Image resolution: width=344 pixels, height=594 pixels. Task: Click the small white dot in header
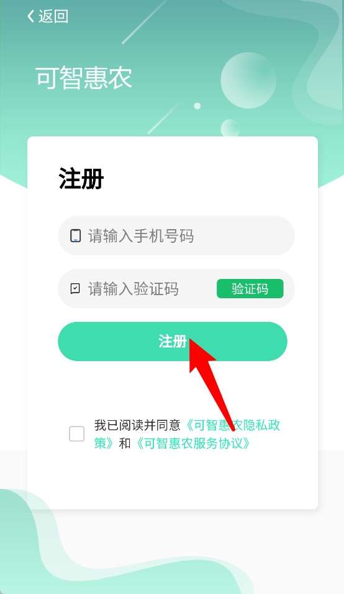[x=197, y=106]
